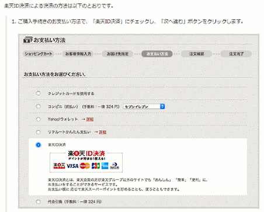Choose the 代金引換 radio option
The height and width of the screenshot is (212, 264).
[39, 201]
